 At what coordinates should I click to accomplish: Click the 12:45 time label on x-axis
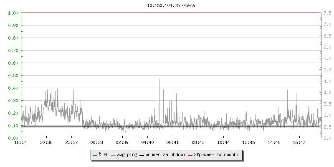tap(248, 142)
